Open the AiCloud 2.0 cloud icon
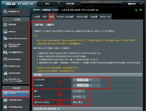This screenshot has height=111, width=146. click(x=5, y=80)
